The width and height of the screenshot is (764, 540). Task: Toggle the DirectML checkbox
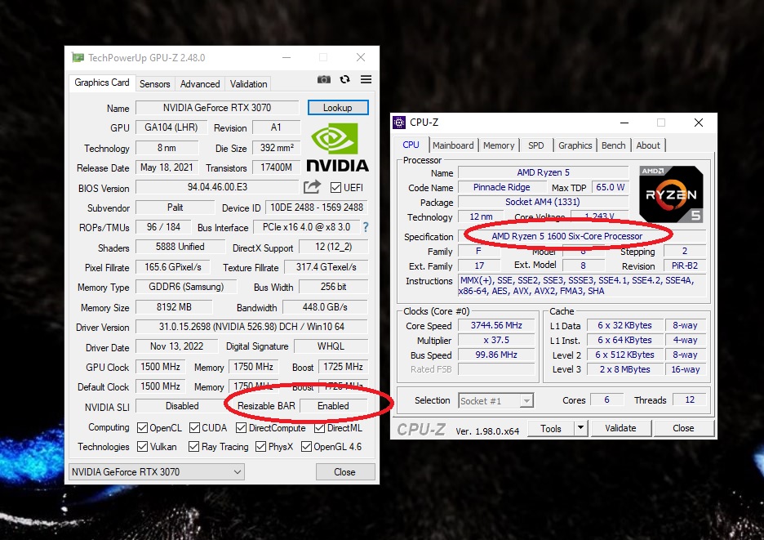(x=320, y=428)
